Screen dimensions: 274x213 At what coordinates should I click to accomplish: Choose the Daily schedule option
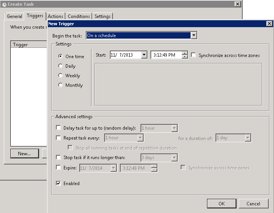[60, 66]
